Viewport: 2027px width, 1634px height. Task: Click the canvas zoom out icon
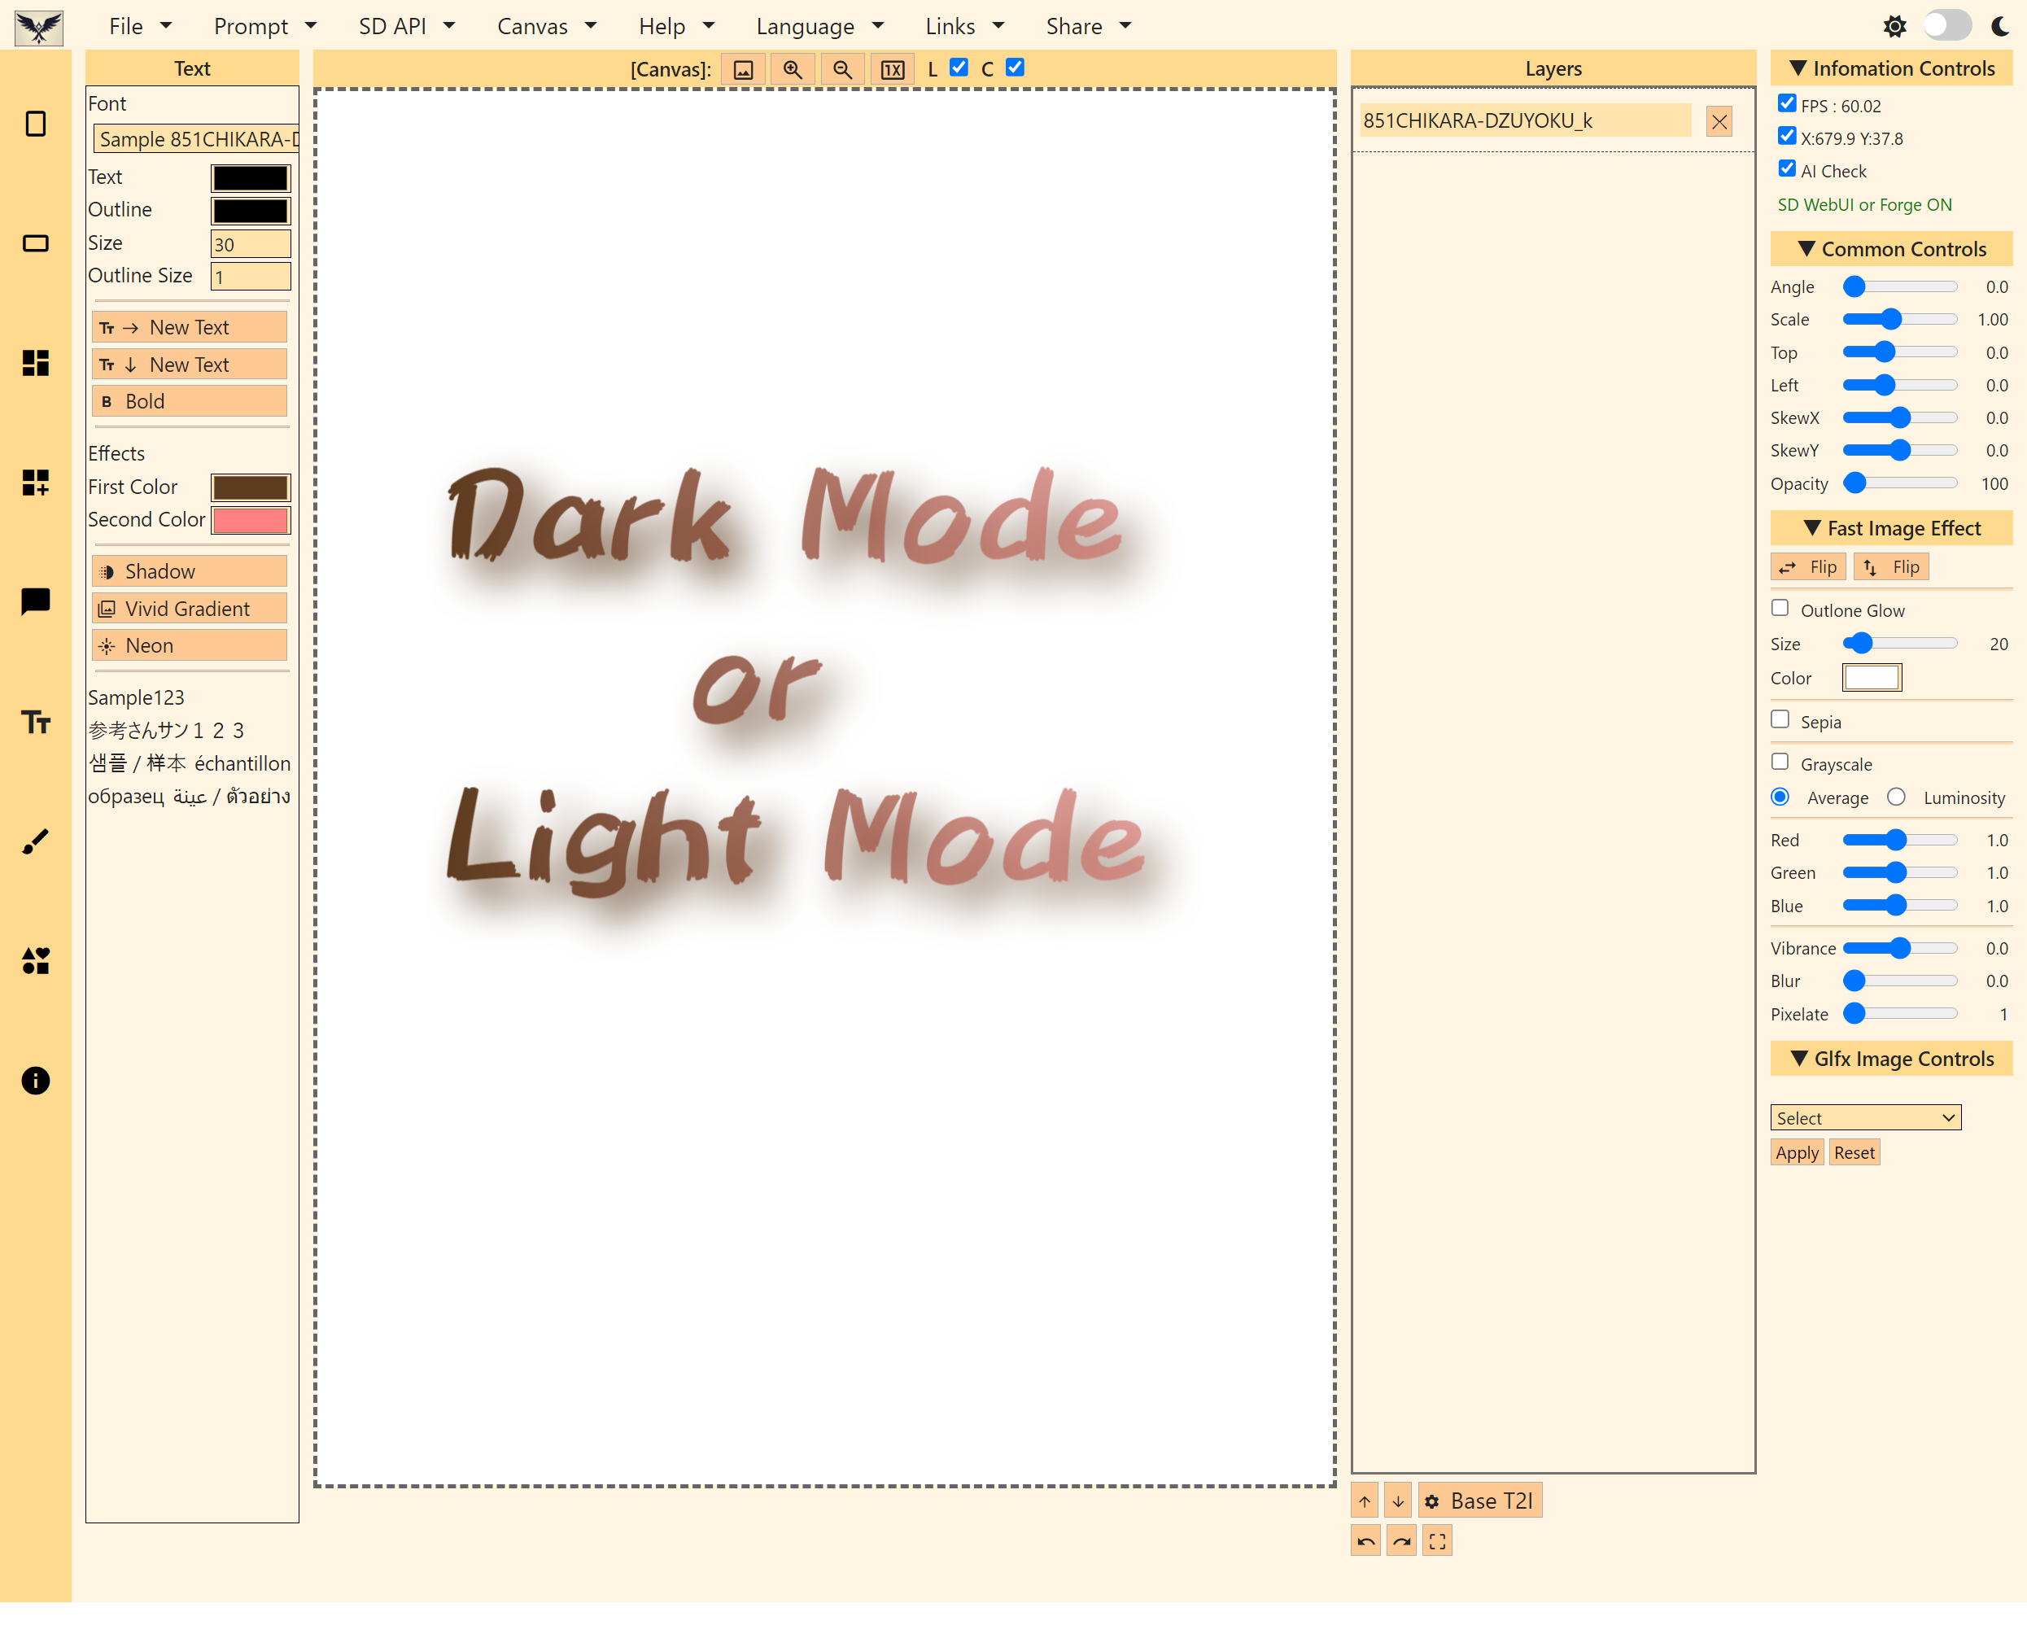pos(842,70)
